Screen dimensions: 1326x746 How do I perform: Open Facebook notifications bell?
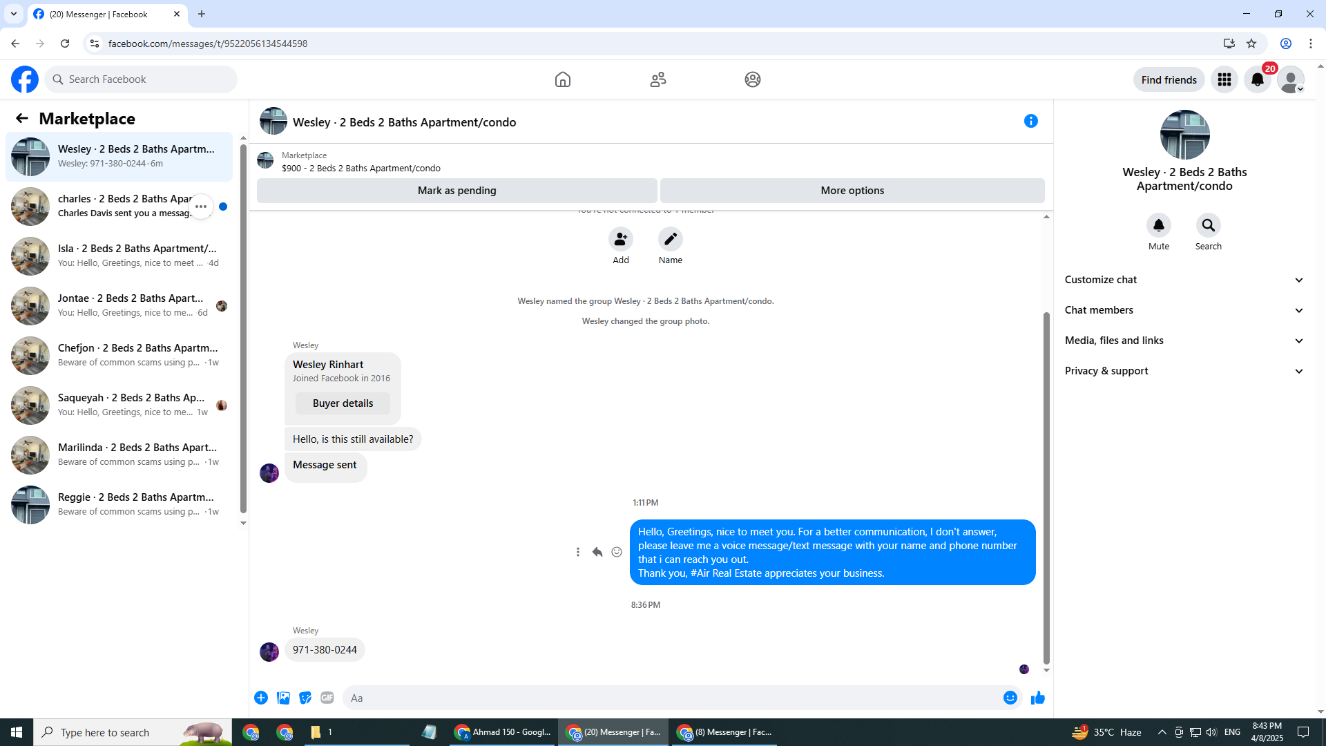[x=1257, y=79]
